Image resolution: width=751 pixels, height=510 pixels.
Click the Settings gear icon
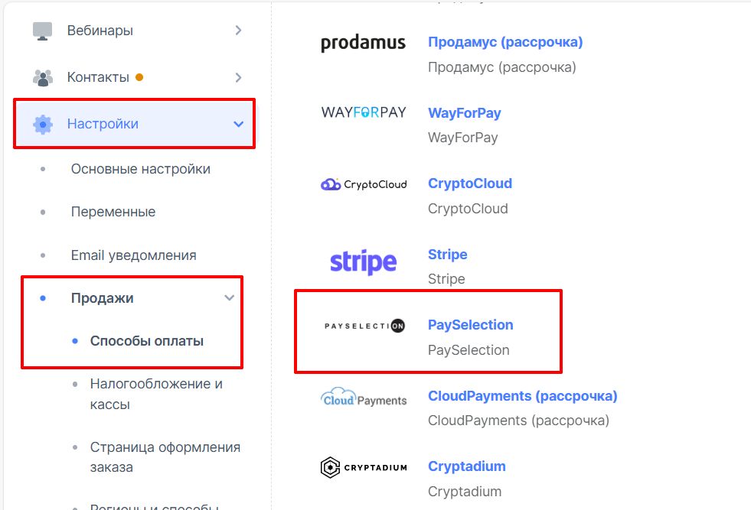pos(43,125)
